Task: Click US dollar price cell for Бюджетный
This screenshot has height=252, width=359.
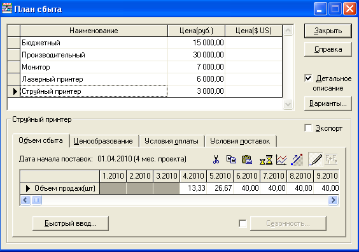Action: pyautogui.click(x=254, y=43)
